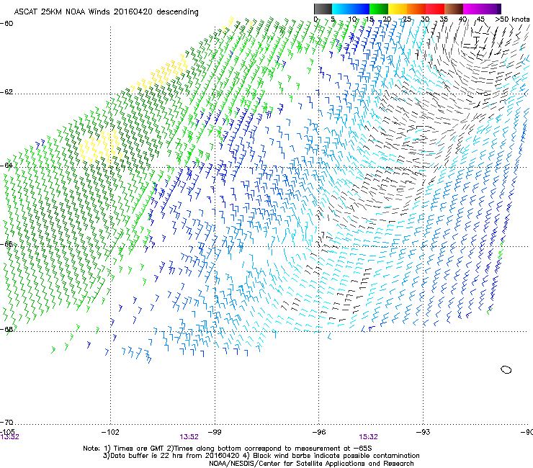
Task: Click the -102 longitude axis label
Action: click(110, 432)
